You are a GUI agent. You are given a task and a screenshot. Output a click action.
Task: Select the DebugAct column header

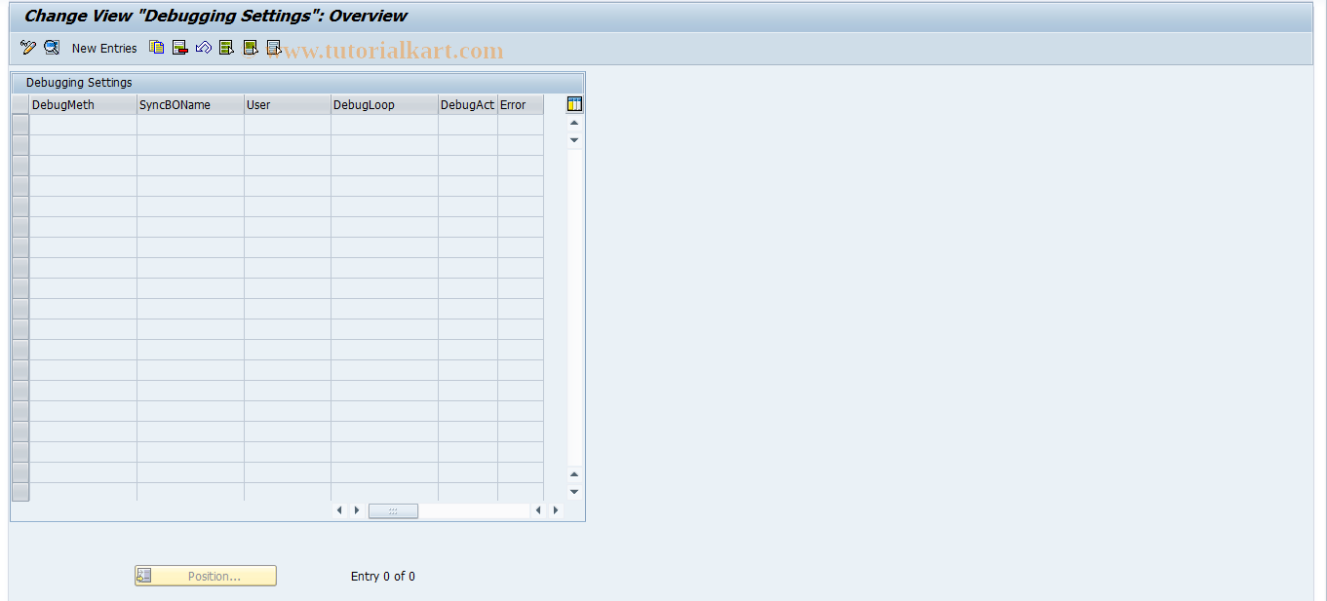[x=468, y=104]
